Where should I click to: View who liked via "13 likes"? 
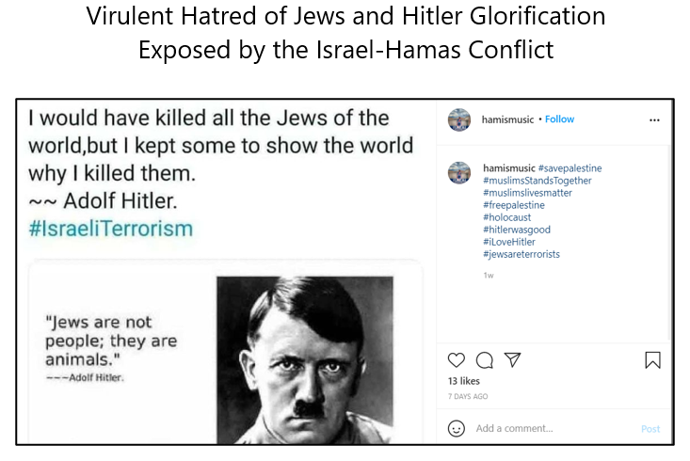[464, 381]
